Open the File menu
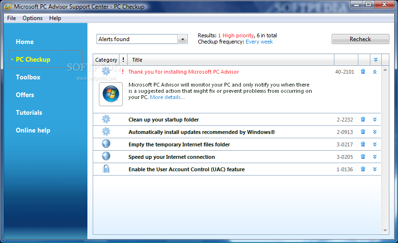Viewport: 398px width, 243px height. [11, 18]
